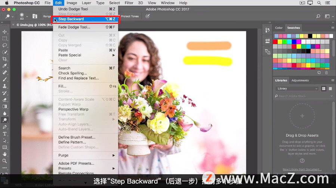This screenshot has width=336, height=188.
Task: Select the History Brush tool
Action: pos(4,93)
